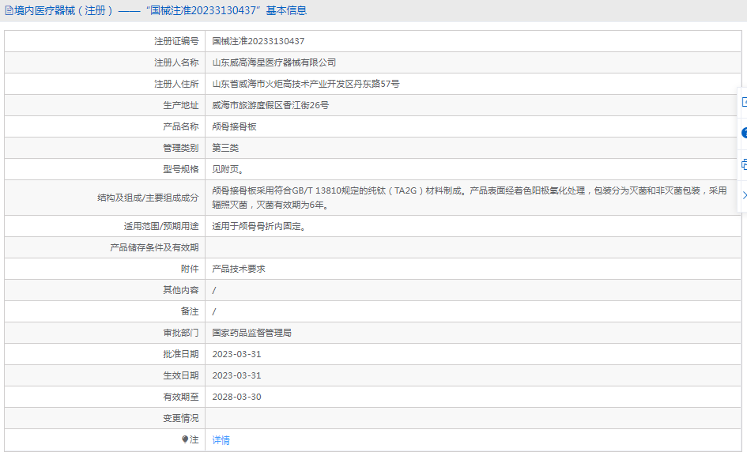Click management category value 第三类

[225, 148]
